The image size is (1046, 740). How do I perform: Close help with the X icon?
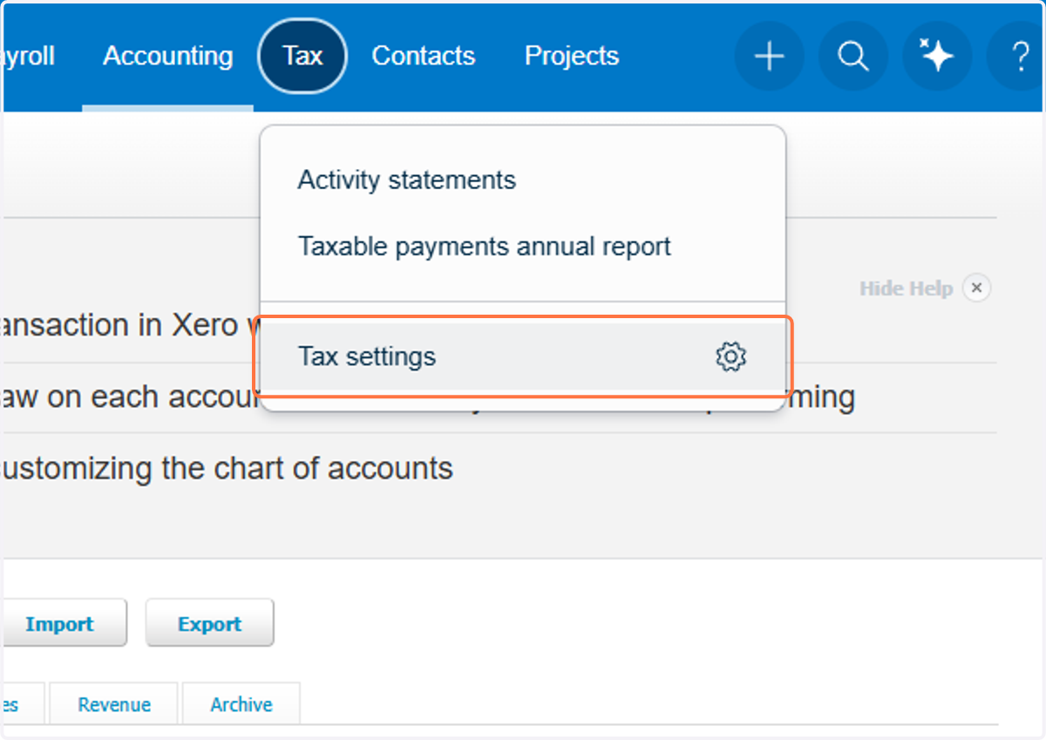976,288
